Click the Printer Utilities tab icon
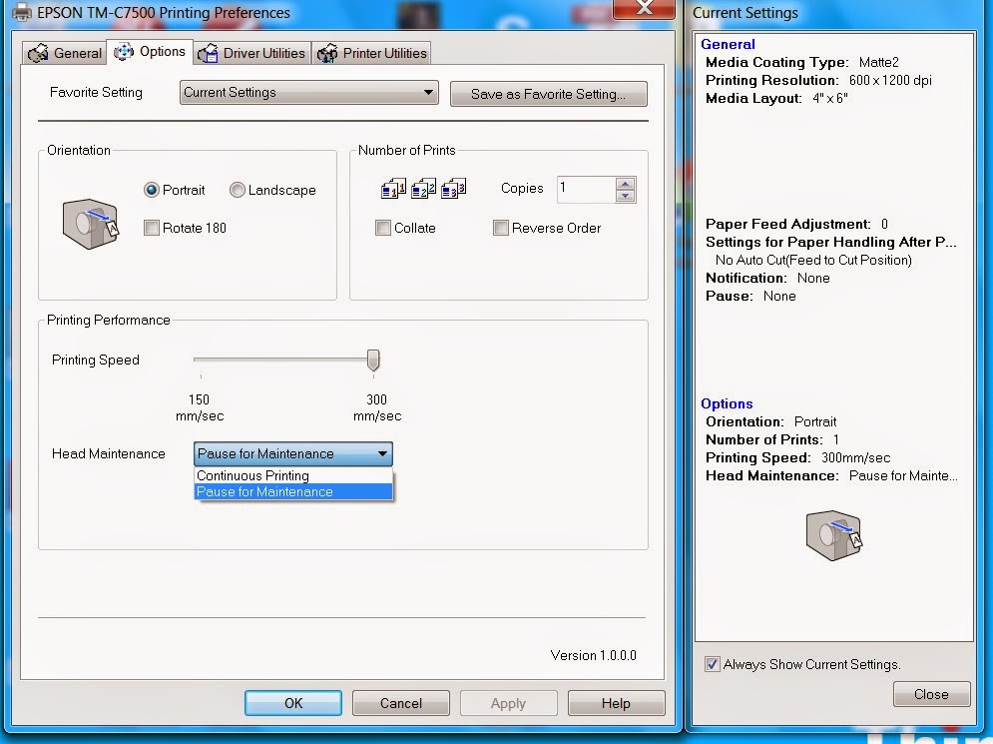 [x=326, y=53]
